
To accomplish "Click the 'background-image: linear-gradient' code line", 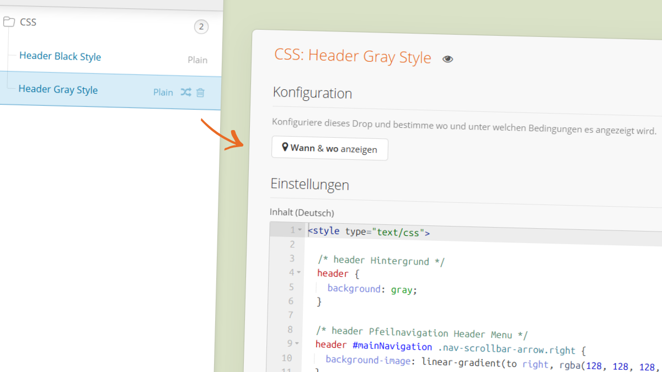I will point(494,363).
